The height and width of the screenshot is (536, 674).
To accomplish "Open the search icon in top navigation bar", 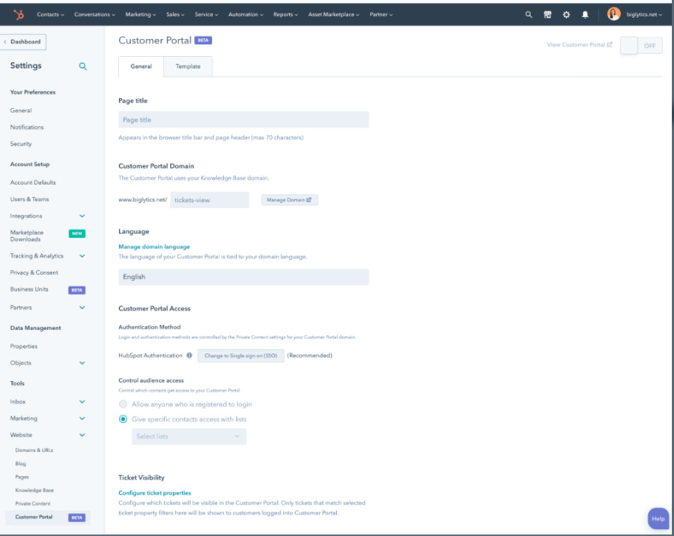I will tap(528, 15).
